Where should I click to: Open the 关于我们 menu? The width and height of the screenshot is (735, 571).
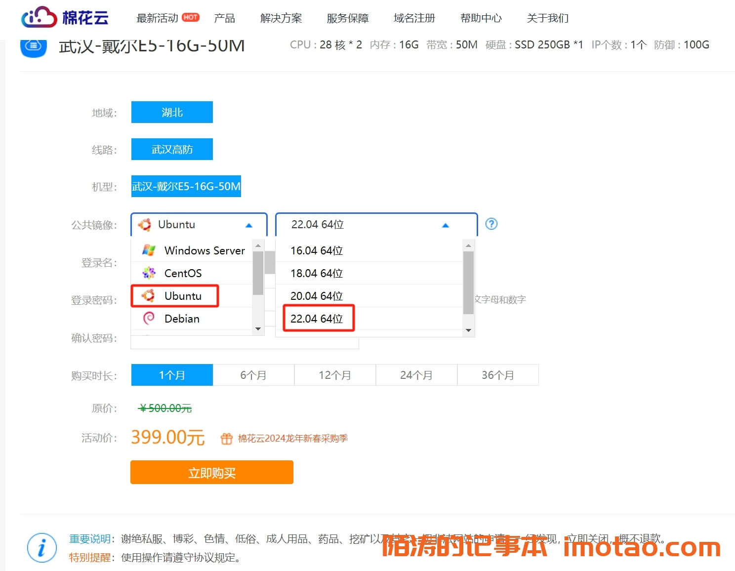coord(548,18)
